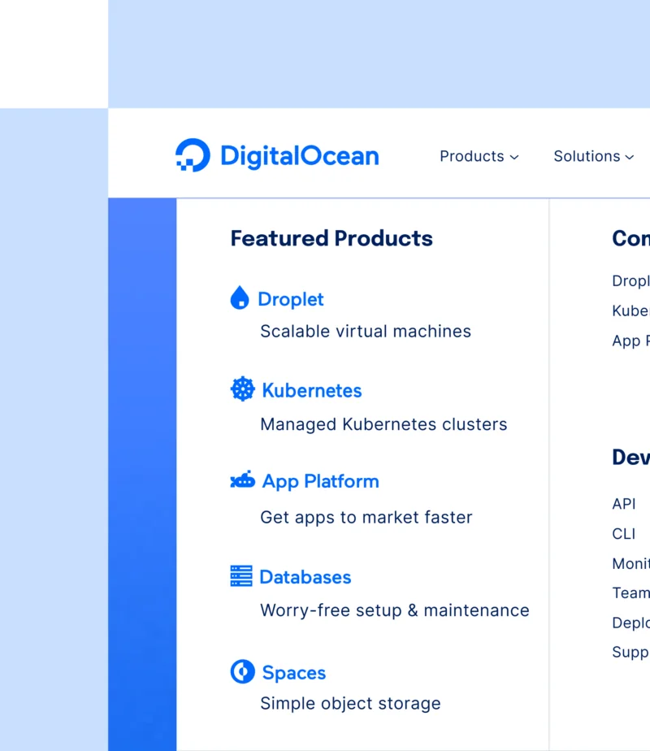
Task: Open the Databases product link
Action: [305, 577]
